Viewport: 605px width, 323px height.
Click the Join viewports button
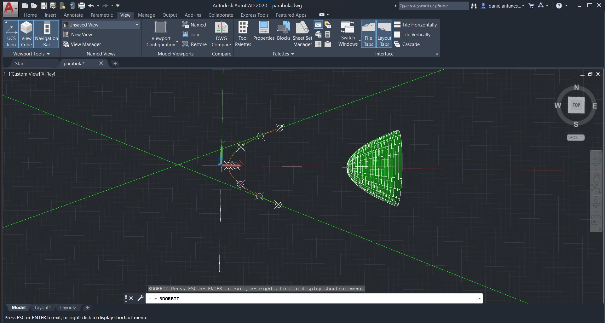tap(191, 34)
